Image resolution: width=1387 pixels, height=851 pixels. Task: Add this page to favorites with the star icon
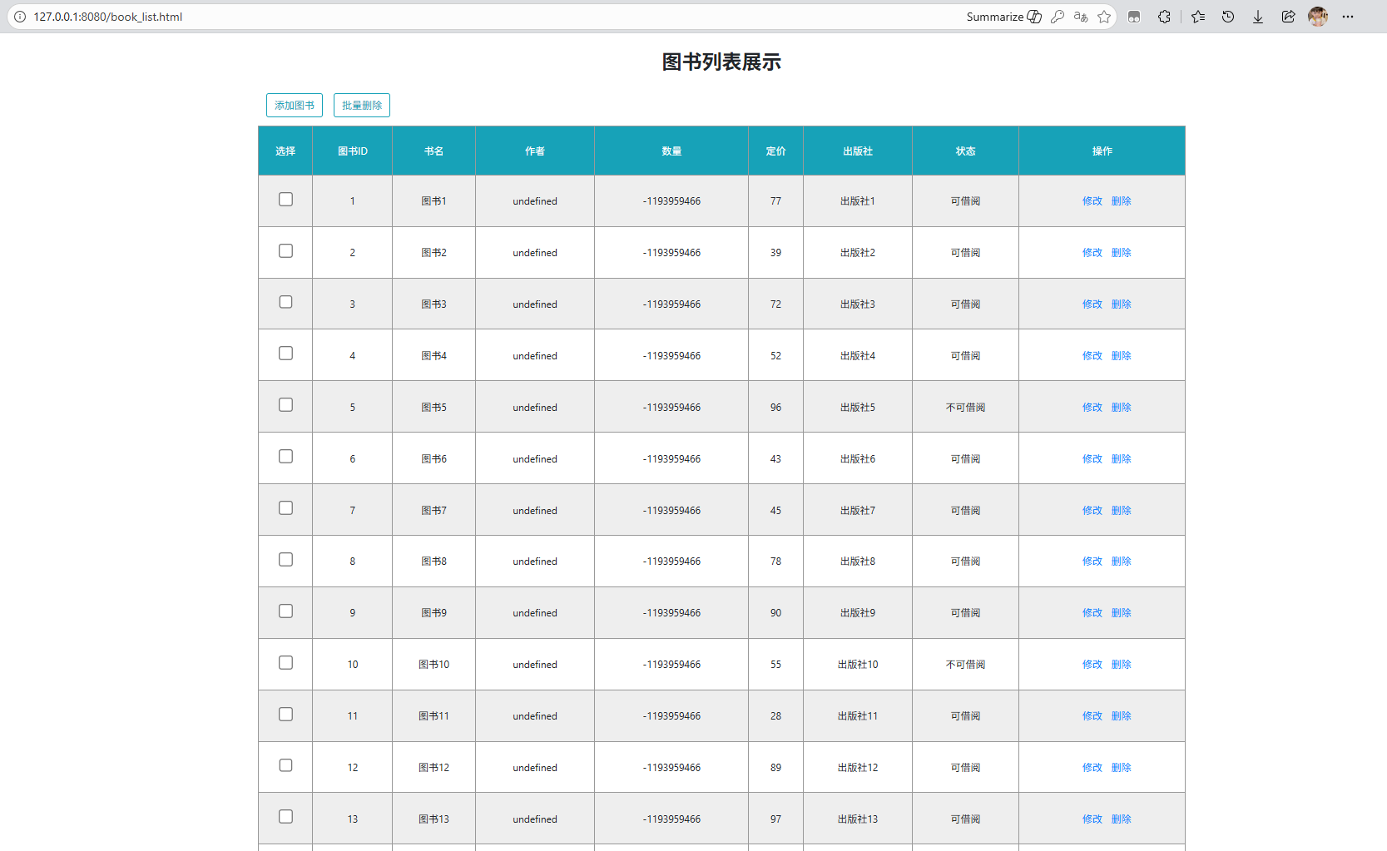pos(1104,17)
